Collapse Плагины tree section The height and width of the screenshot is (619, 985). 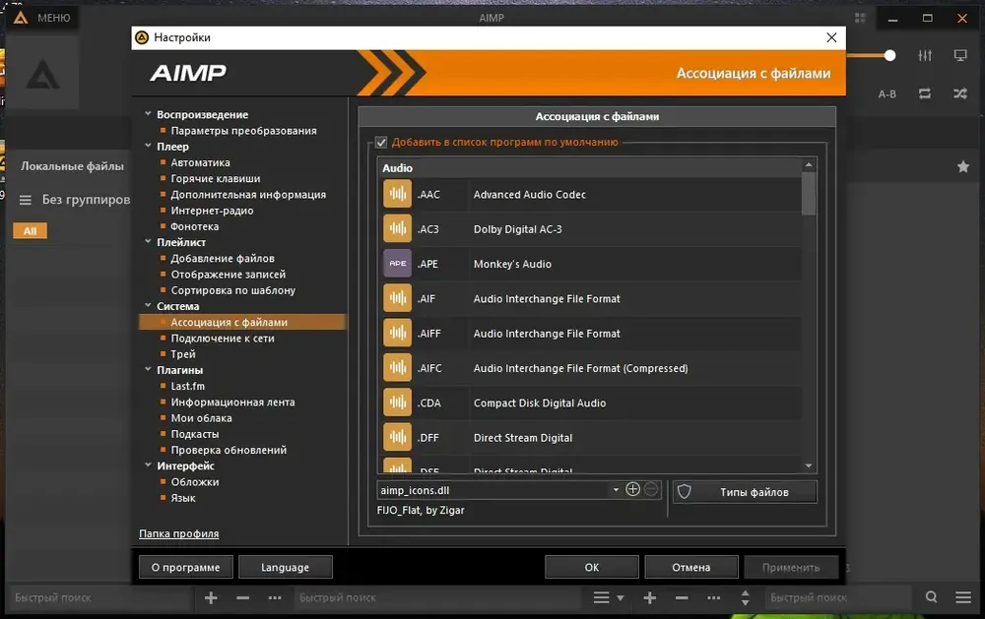(149, 369)
